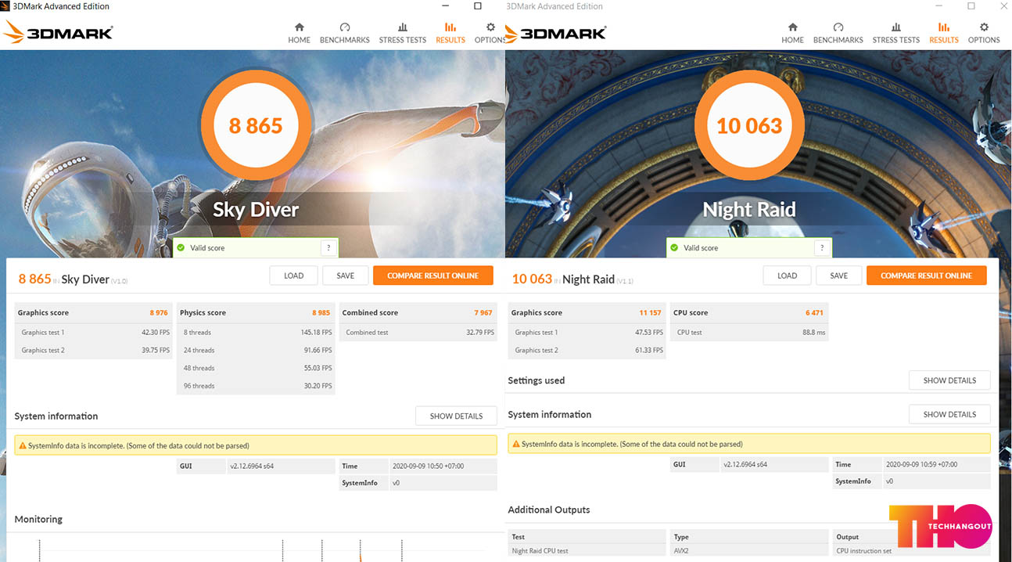This screenshot has height=562, width=1012.
Task: Click the Physics score value 8 985
Action: tap(321, 312)
